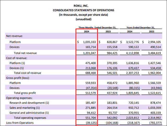The image size is (167, 126).
Task: Click 'Sales and marketing (1)' label
Action: [25, 108]
